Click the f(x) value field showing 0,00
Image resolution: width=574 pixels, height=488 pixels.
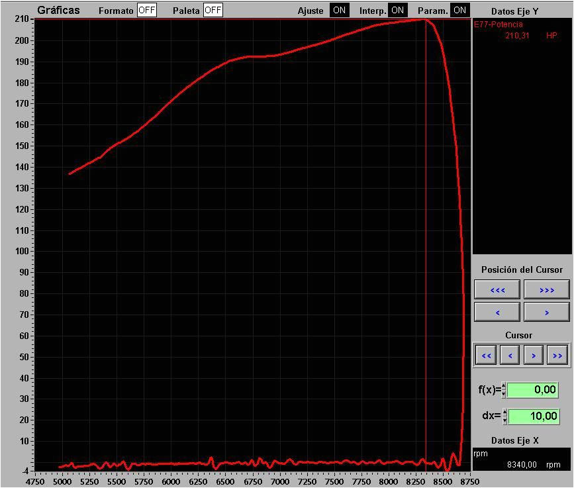[x=532, y=390]
